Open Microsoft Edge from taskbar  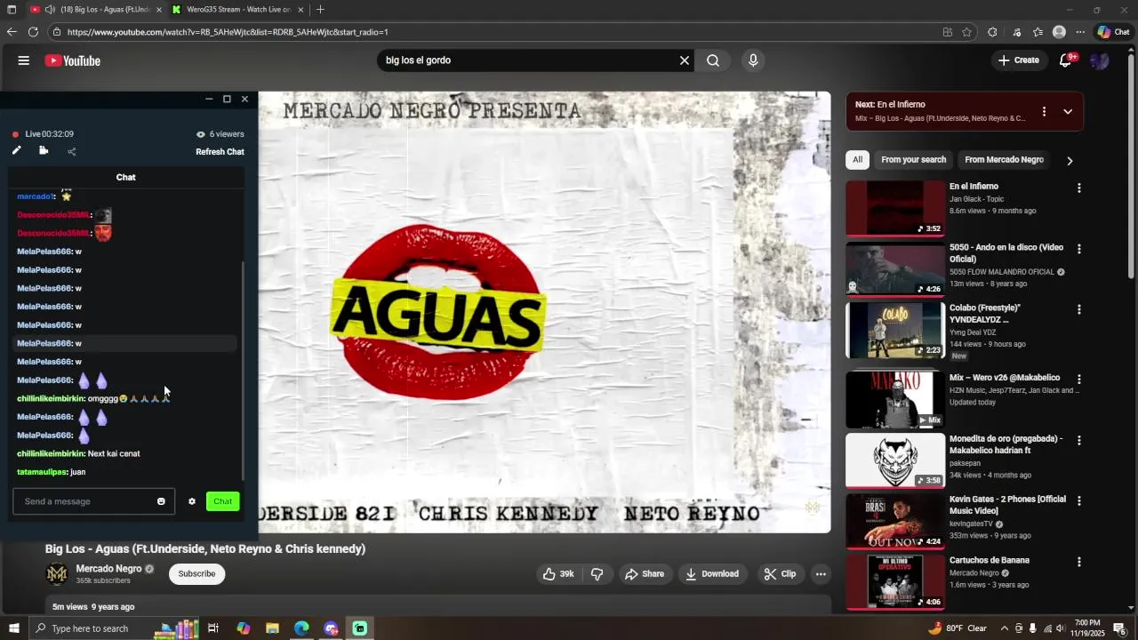click(301, 628)
